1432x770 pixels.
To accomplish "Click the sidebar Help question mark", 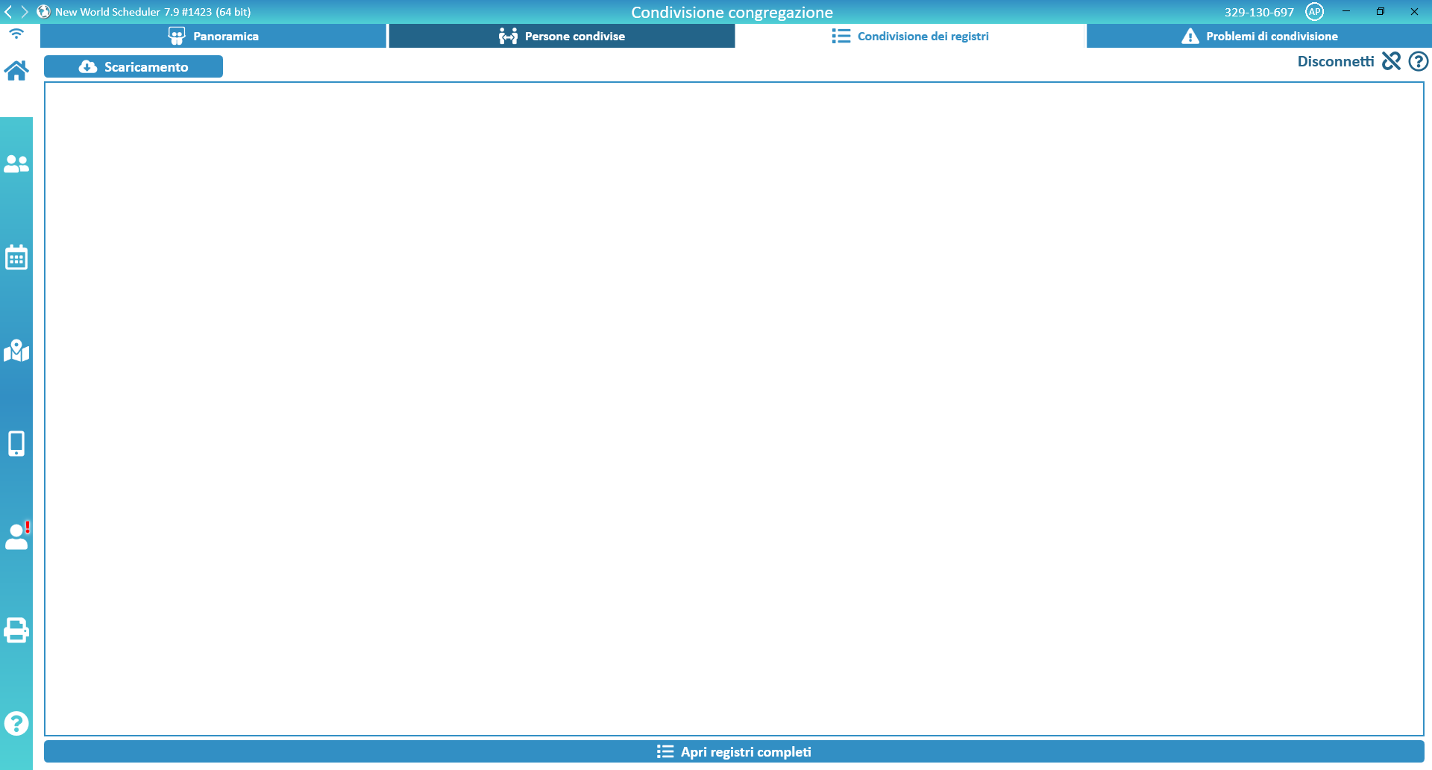I will tap(16, 723).
